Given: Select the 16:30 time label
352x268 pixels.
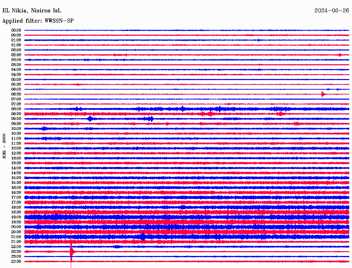Looking at the screenshot, I should (16, 193).
